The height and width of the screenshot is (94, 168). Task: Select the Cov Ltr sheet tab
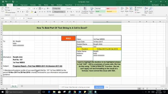(14, 86)
